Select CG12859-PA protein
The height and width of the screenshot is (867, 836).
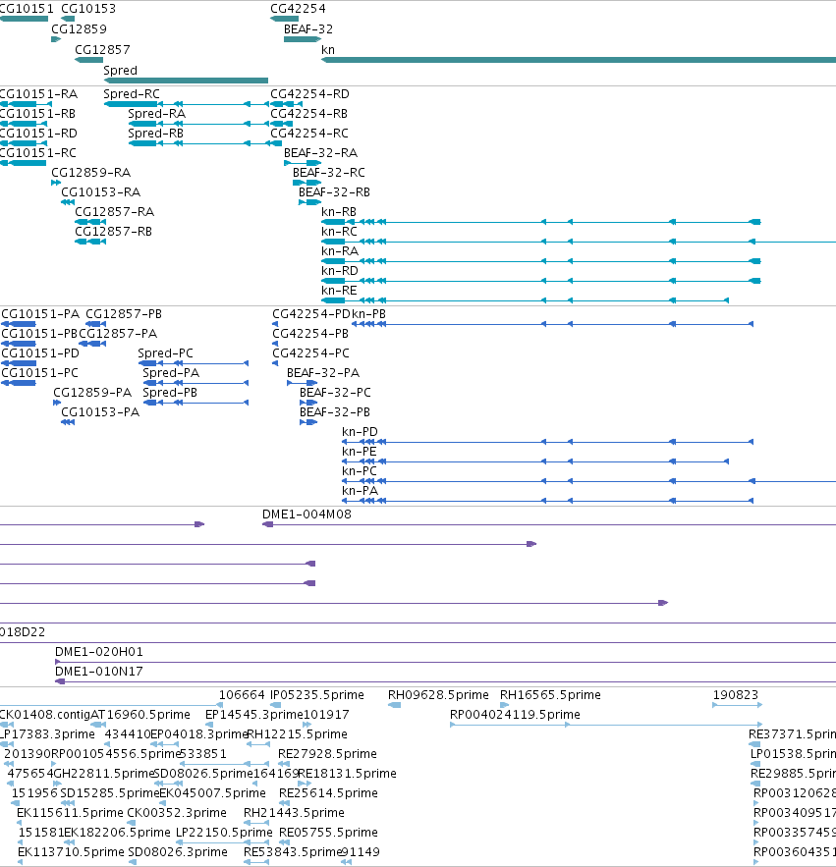[x=57, y=403]
